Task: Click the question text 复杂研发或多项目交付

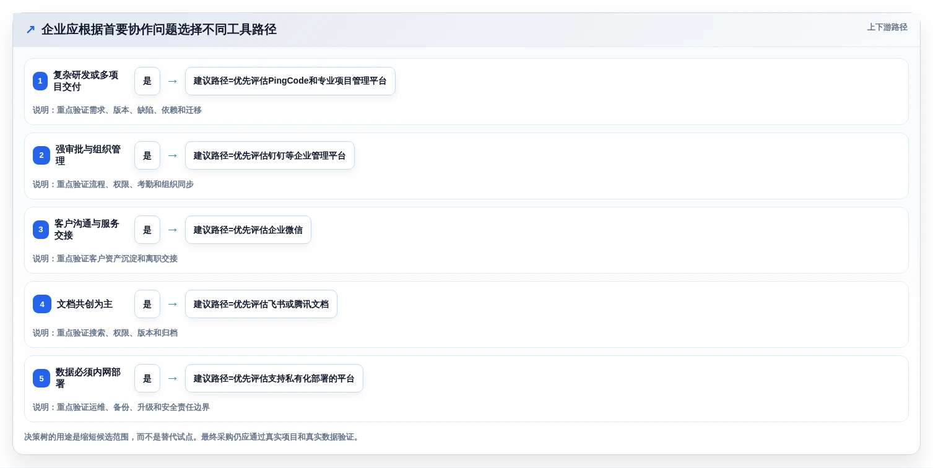Action: pyautogui.click(x=85, y=81)
